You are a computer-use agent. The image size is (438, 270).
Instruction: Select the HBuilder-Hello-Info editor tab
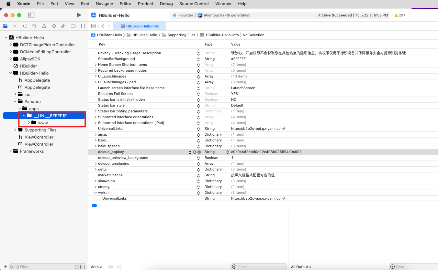[x=140, y=26]
